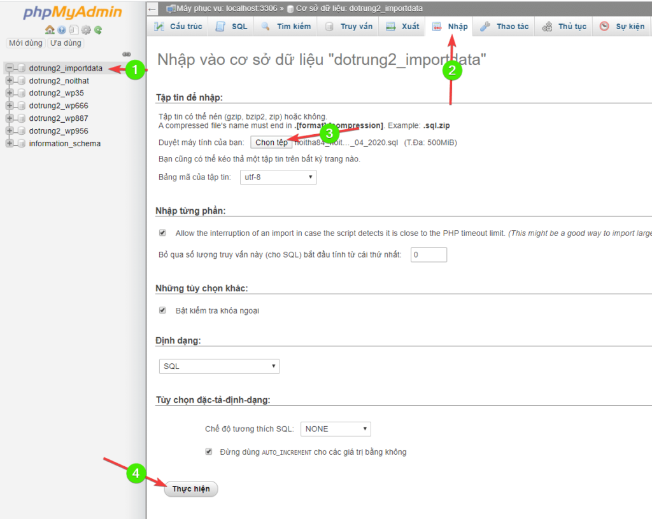The image size is (652, 519).
Task: Expand the dotrung2_noithat database tree node
Action: pos(10,81)
